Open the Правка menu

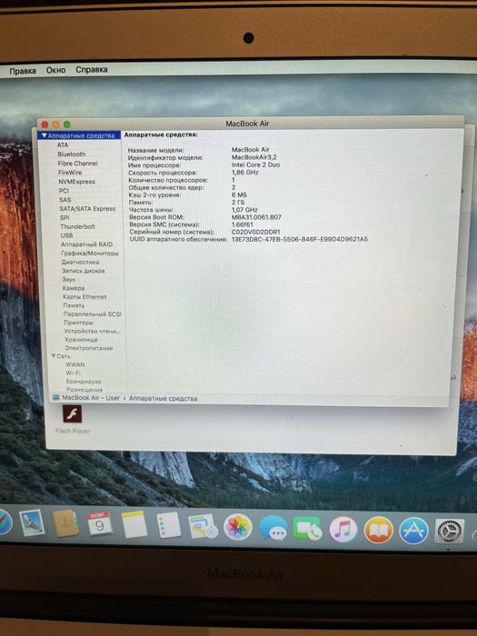coord(23,71)
